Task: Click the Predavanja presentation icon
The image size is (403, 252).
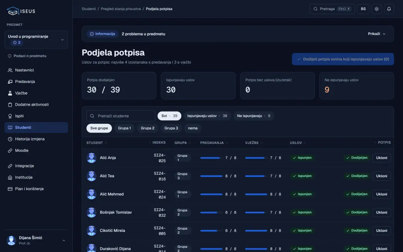Action: point(10,81)
